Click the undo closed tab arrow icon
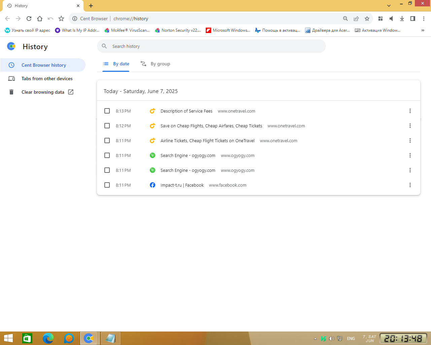The height and width of the screenshot is (345, 431). pos(51,19)
